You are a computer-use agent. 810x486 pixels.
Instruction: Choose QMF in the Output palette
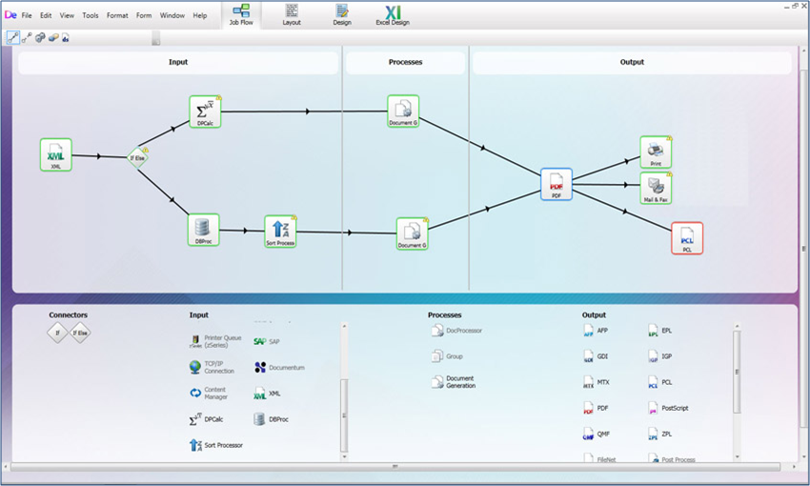tap(597, 434)
